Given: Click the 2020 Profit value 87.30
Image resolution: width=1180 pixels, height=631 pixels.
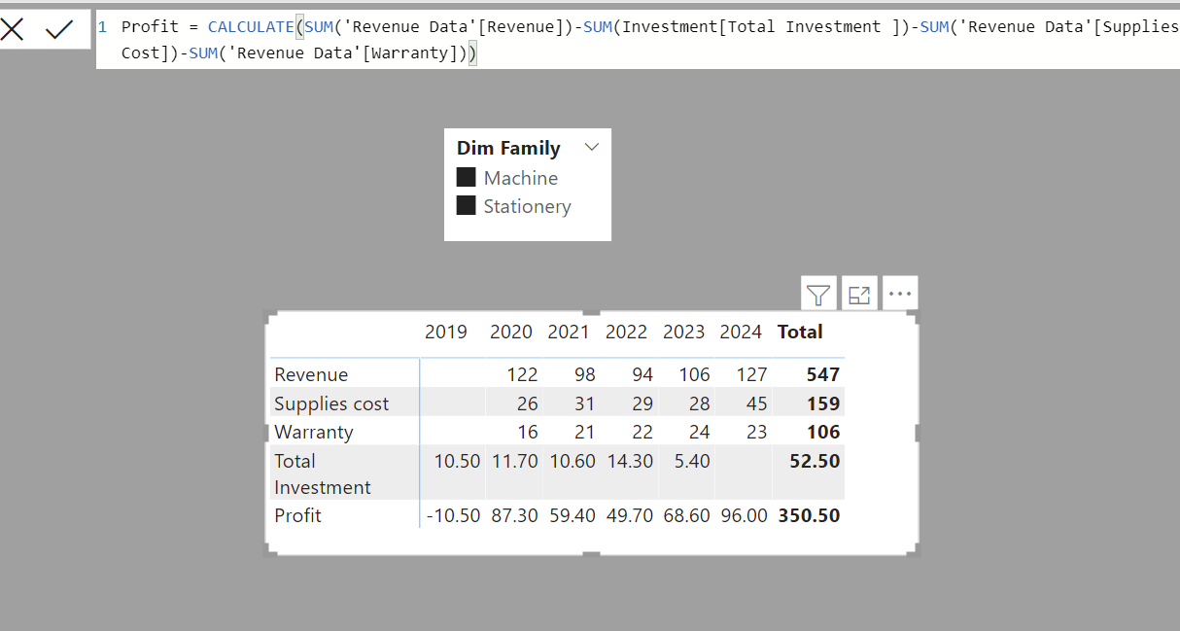Looking at the screenshot, I should [x=515, y=515].
